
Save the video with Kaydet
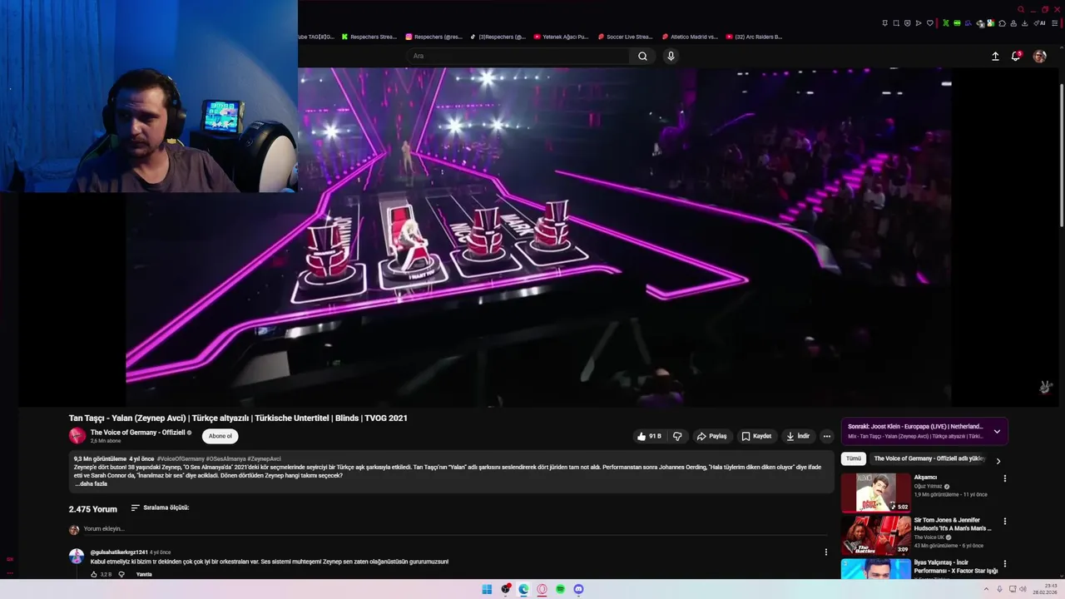[x=756, y=436]
